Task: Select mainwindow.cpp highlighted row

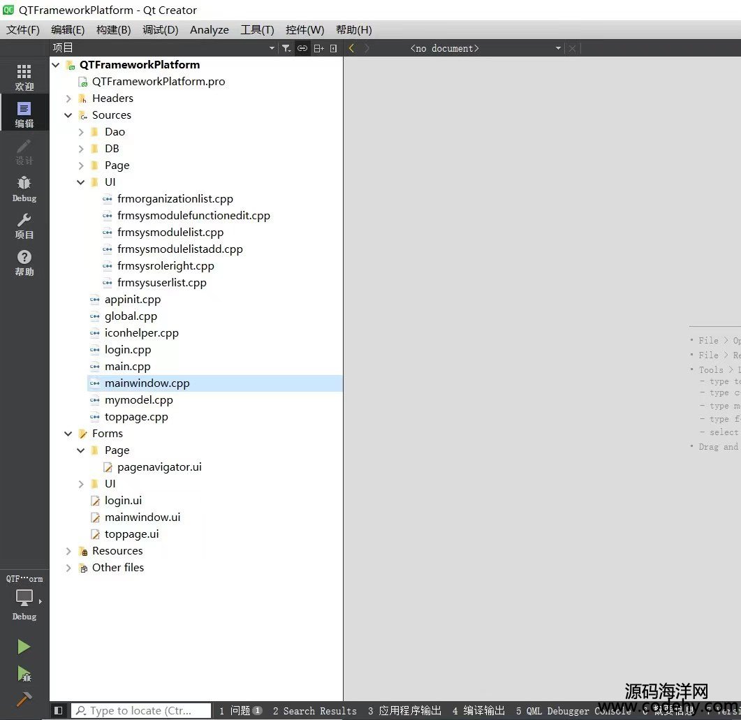Action: pos(215,383)
